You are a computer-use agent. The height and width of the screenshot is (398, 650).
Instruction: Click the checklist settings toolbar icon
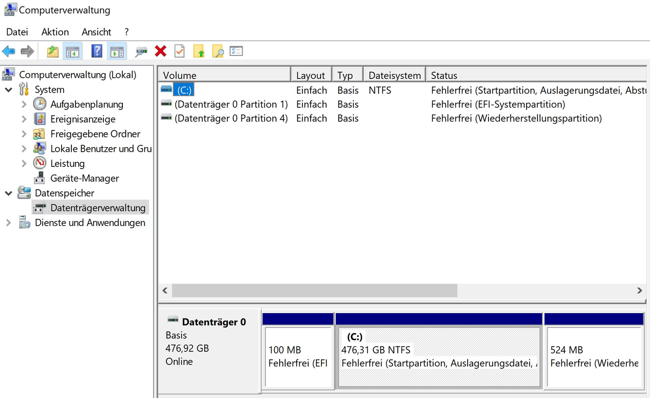pyautogui.click(x=236, y=51)
